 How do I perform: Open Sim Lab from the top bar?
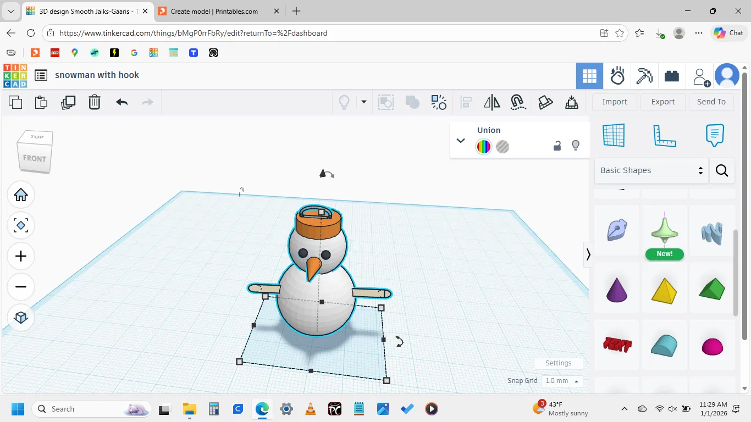click(617, 76)
